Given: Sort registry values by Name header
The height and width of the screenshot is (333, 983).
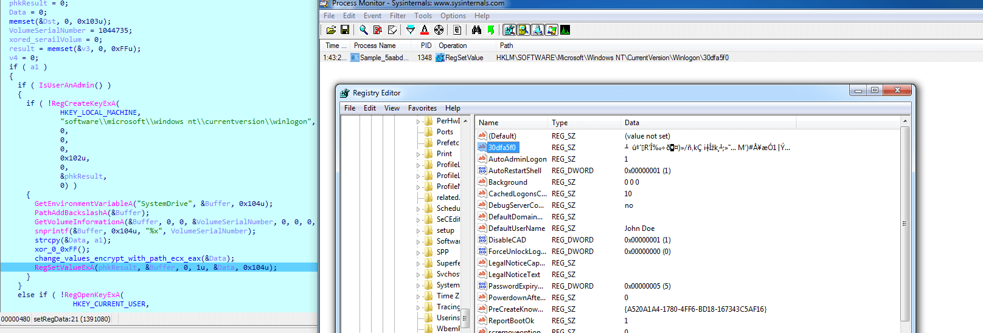Looking at the screenshot, I should pyautogui.click(x=512, y=122).
